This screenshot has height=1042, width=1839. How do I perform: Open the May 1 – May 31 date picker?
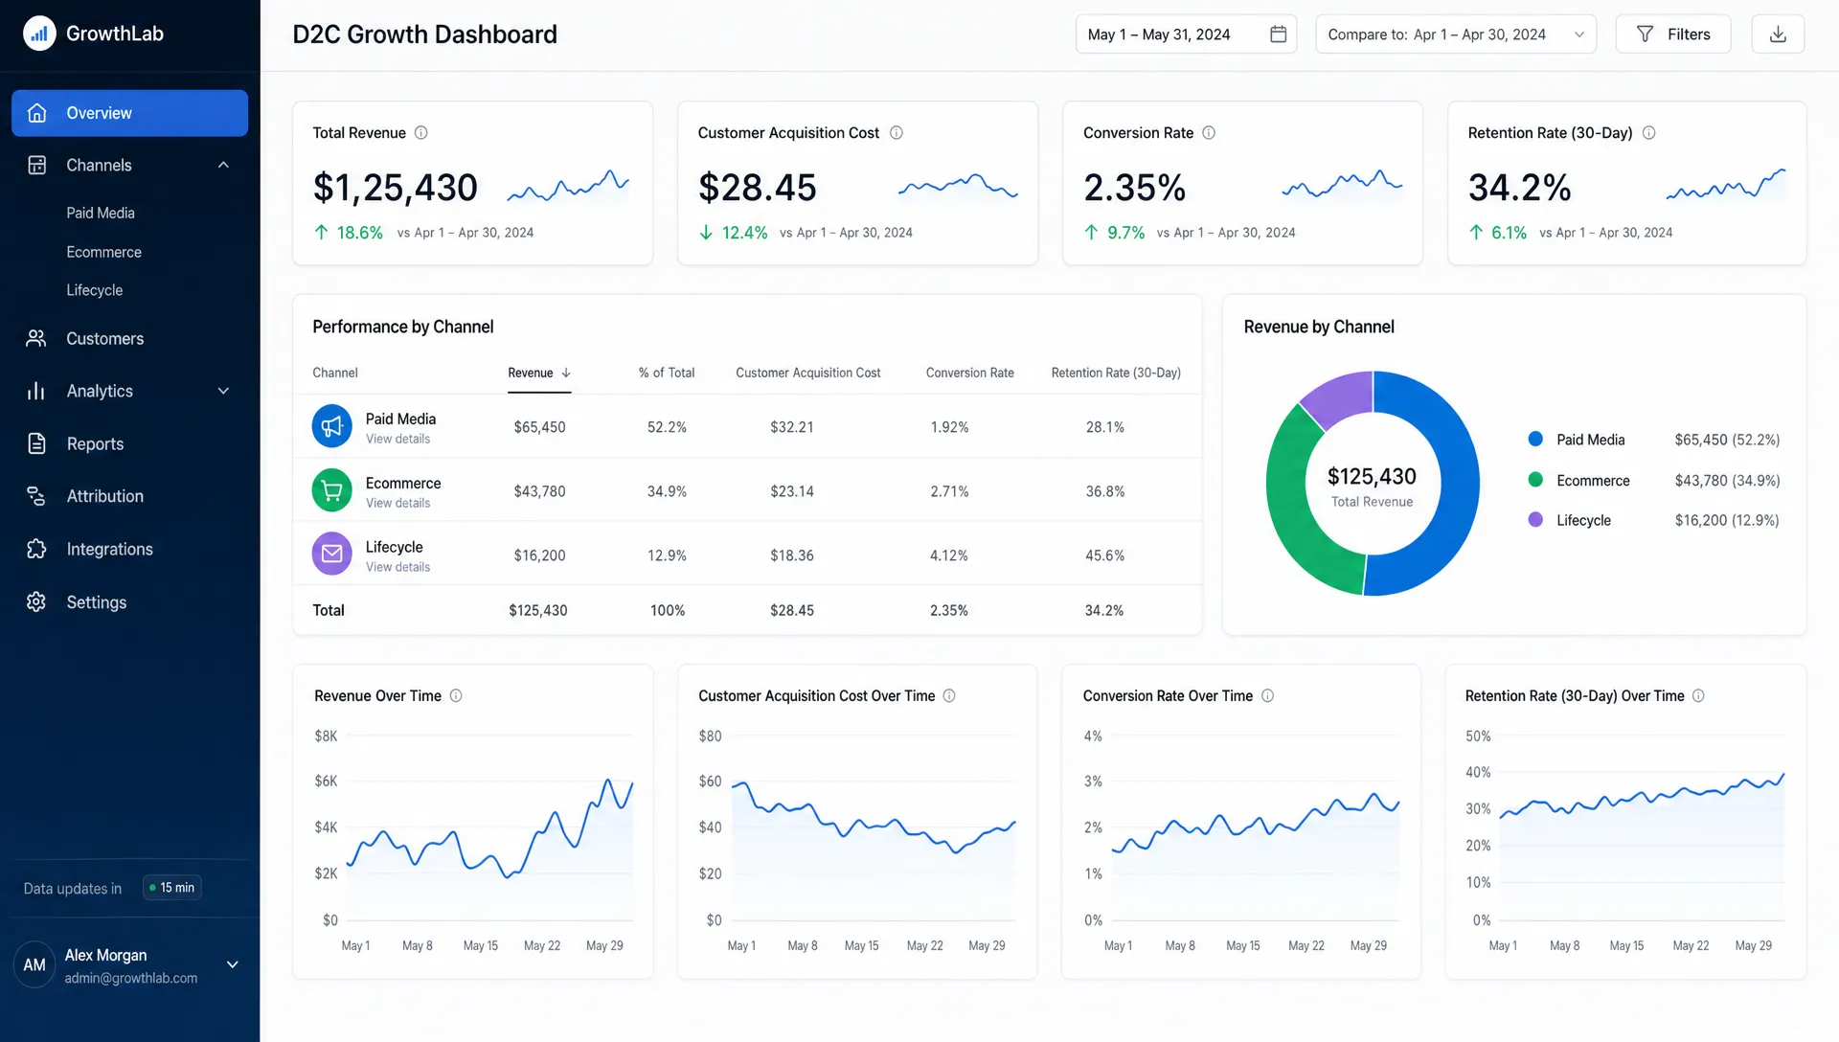click(x=1186, y=34)
